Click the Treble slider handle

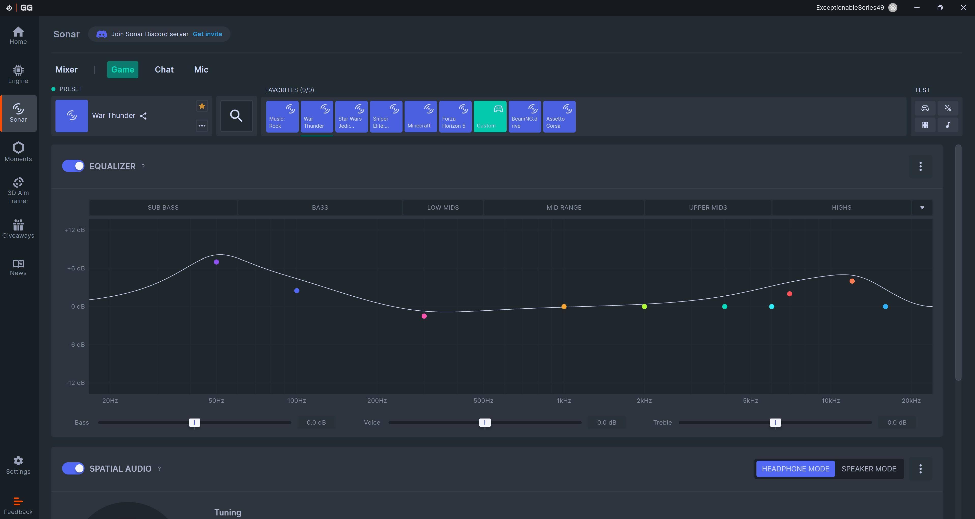(775, 423)
